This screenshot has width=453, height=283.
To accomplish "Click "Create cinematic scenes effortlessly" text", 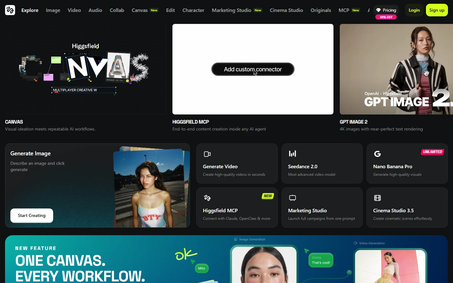I will pyautogui.click(x=403, y=219).
